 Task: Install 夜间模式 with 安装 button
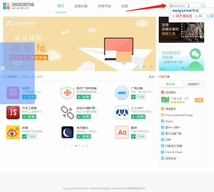tap(84, 136)
